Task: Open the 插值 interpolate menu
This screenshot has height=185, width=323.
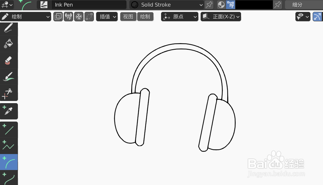Action: click(107, 17)
